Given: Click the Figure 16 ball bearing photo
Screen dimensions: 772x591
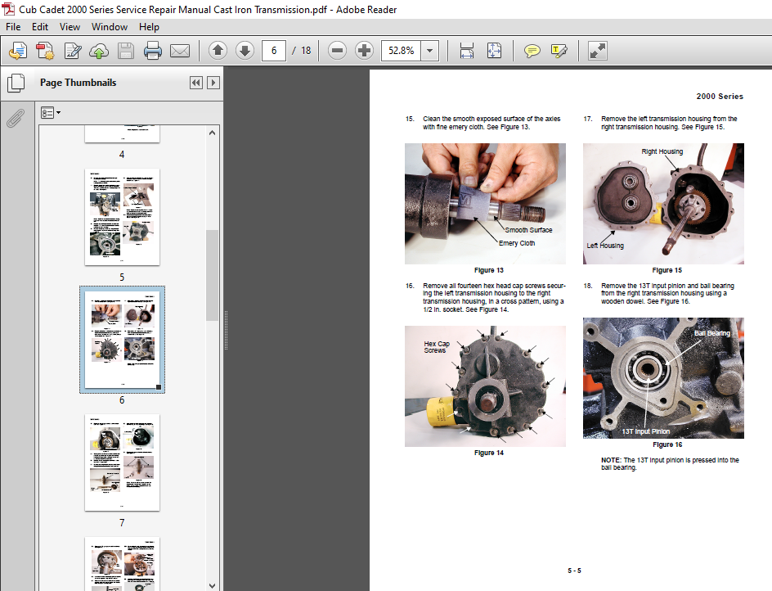Looking at the screenshot, I should pos(663,378).
